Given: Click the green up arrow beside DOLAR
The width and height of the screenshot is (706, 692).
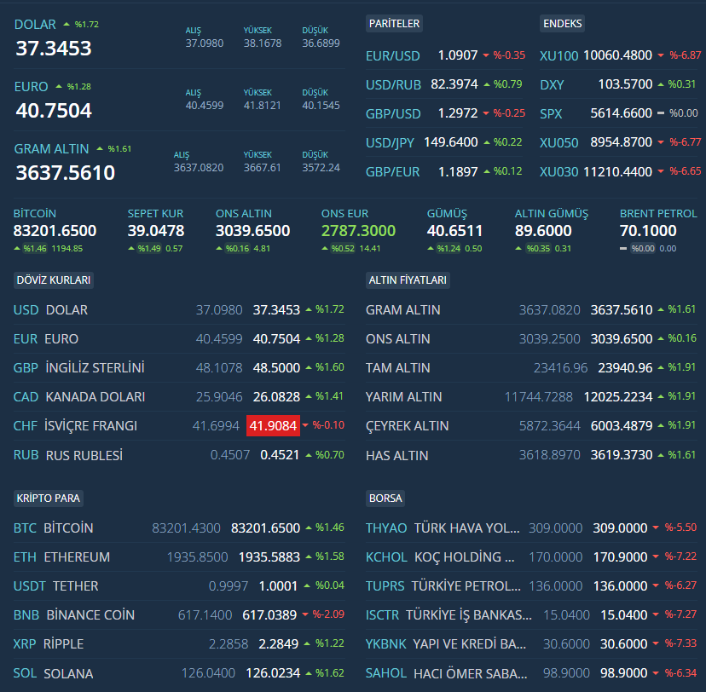Looking at the screenshot, I should point(67,25).
